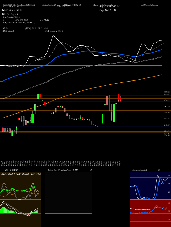Click the 243.12 price axis label
The height and width of the screenshot is (227, 171).
point(167,125)
